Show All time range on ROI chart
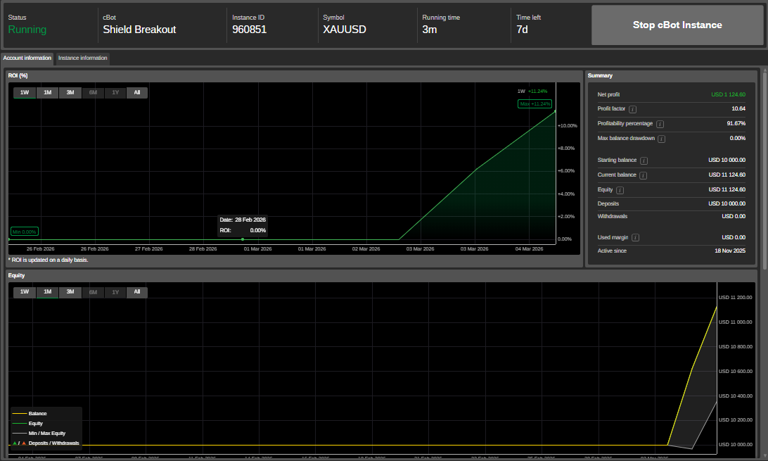 (x=137, y=92)
